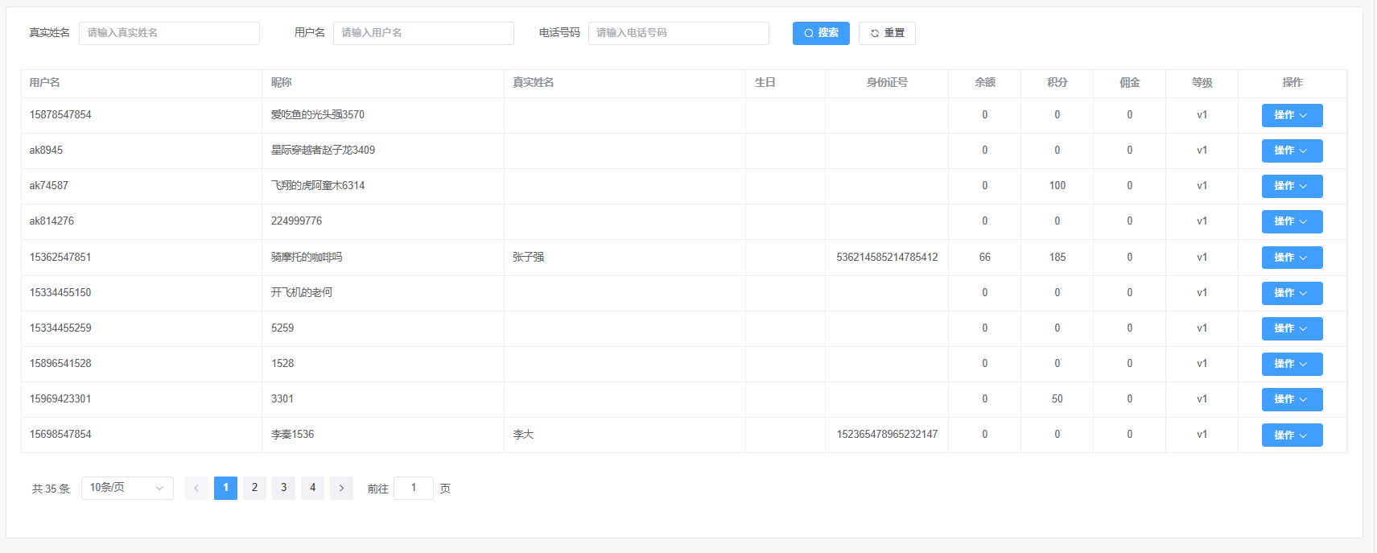Click the blue search button
Screen dimensions: 1377x553
(820, 33)
